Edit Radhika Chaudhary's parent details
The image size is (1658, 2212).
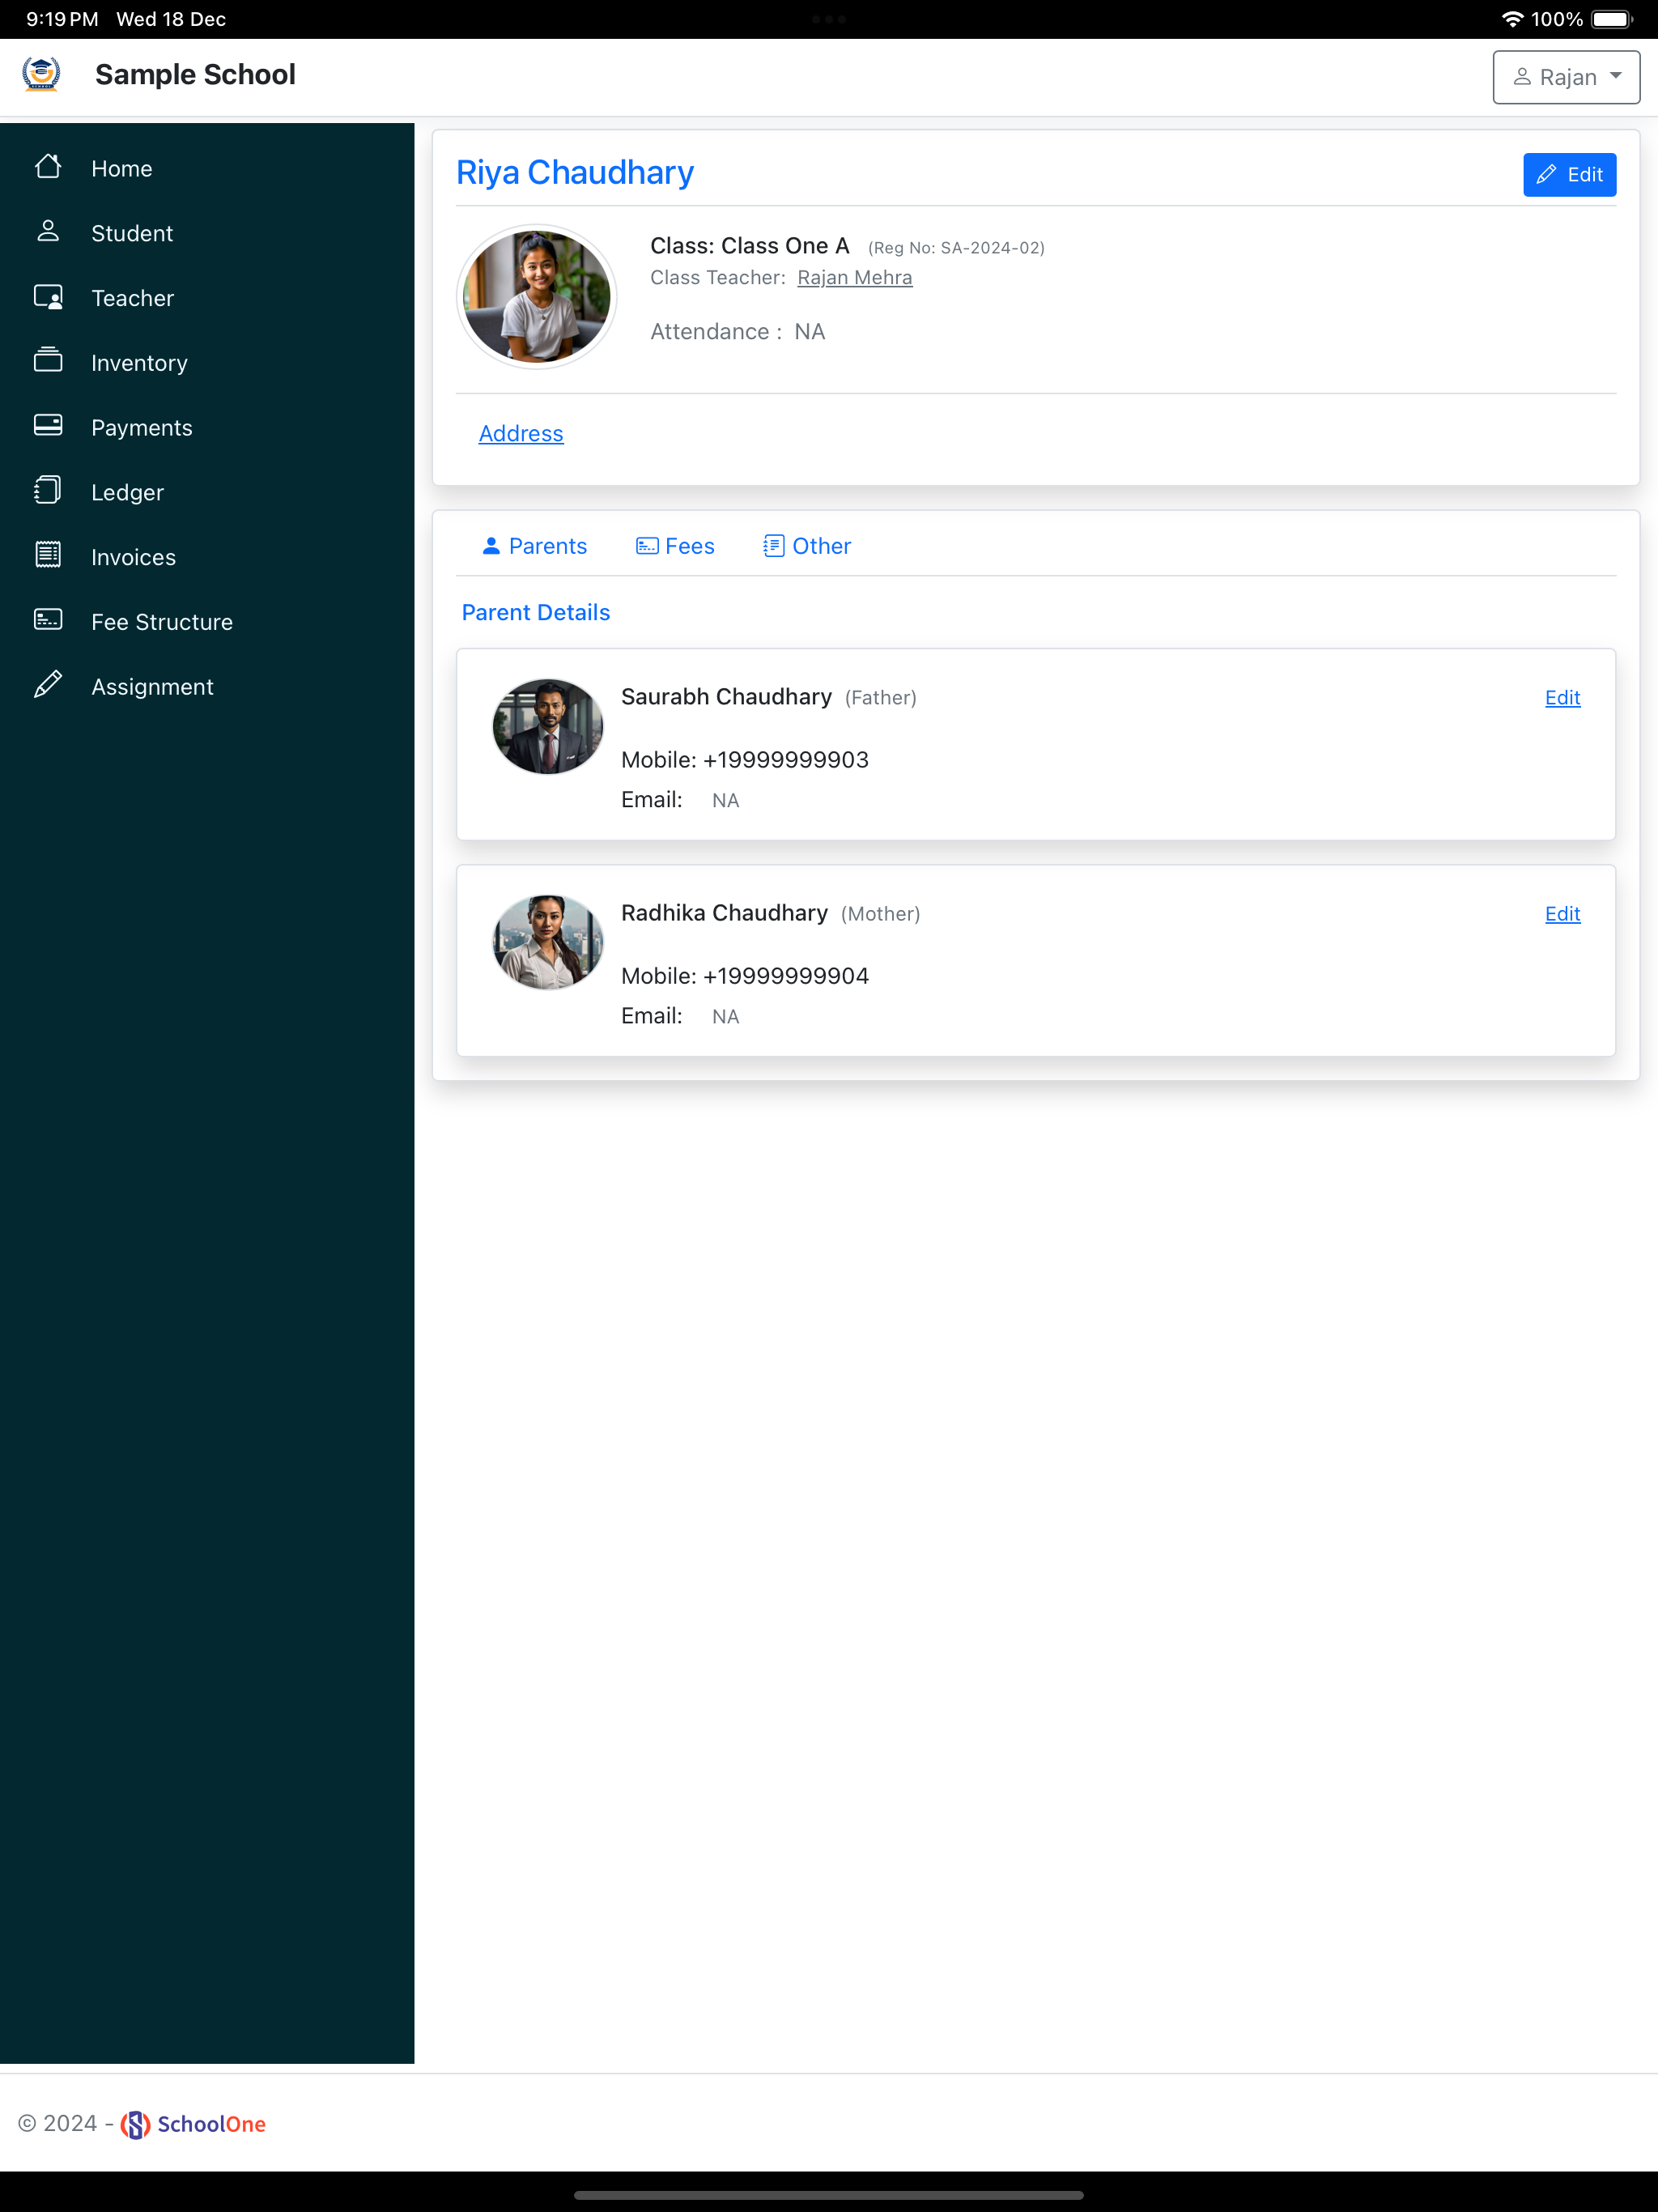click(1562, 913)
